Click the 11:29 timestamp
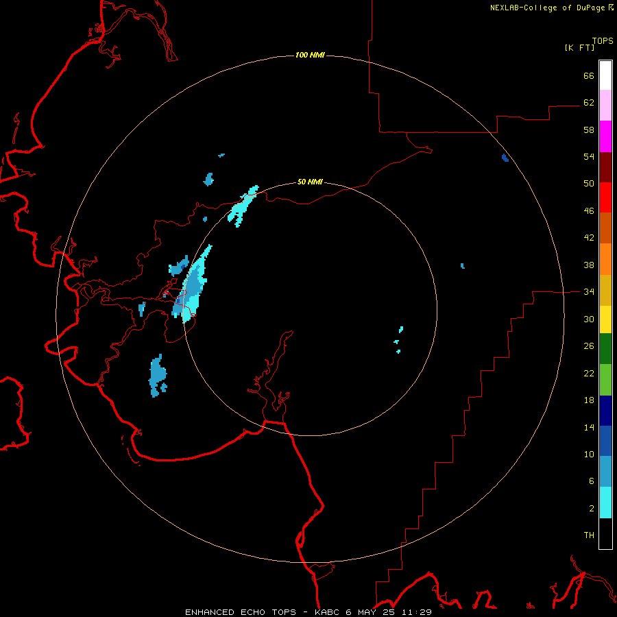 click(417, 612)
